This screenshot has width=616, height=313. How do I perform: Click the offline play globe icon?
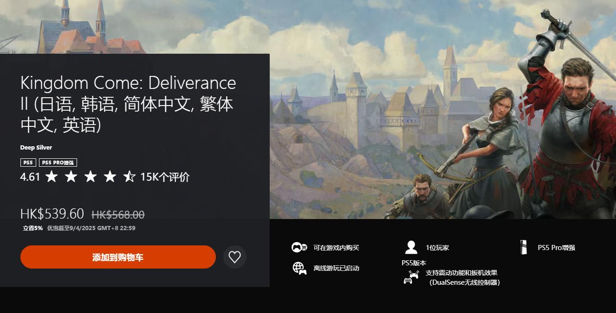(x=299, y=268)
